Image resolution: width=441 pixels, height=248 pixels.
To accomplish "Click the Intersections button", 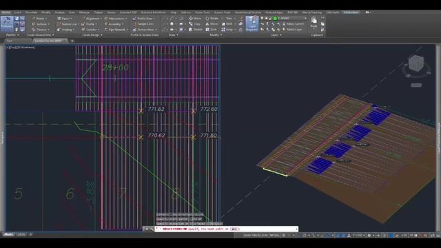I will tap(116, 19).
